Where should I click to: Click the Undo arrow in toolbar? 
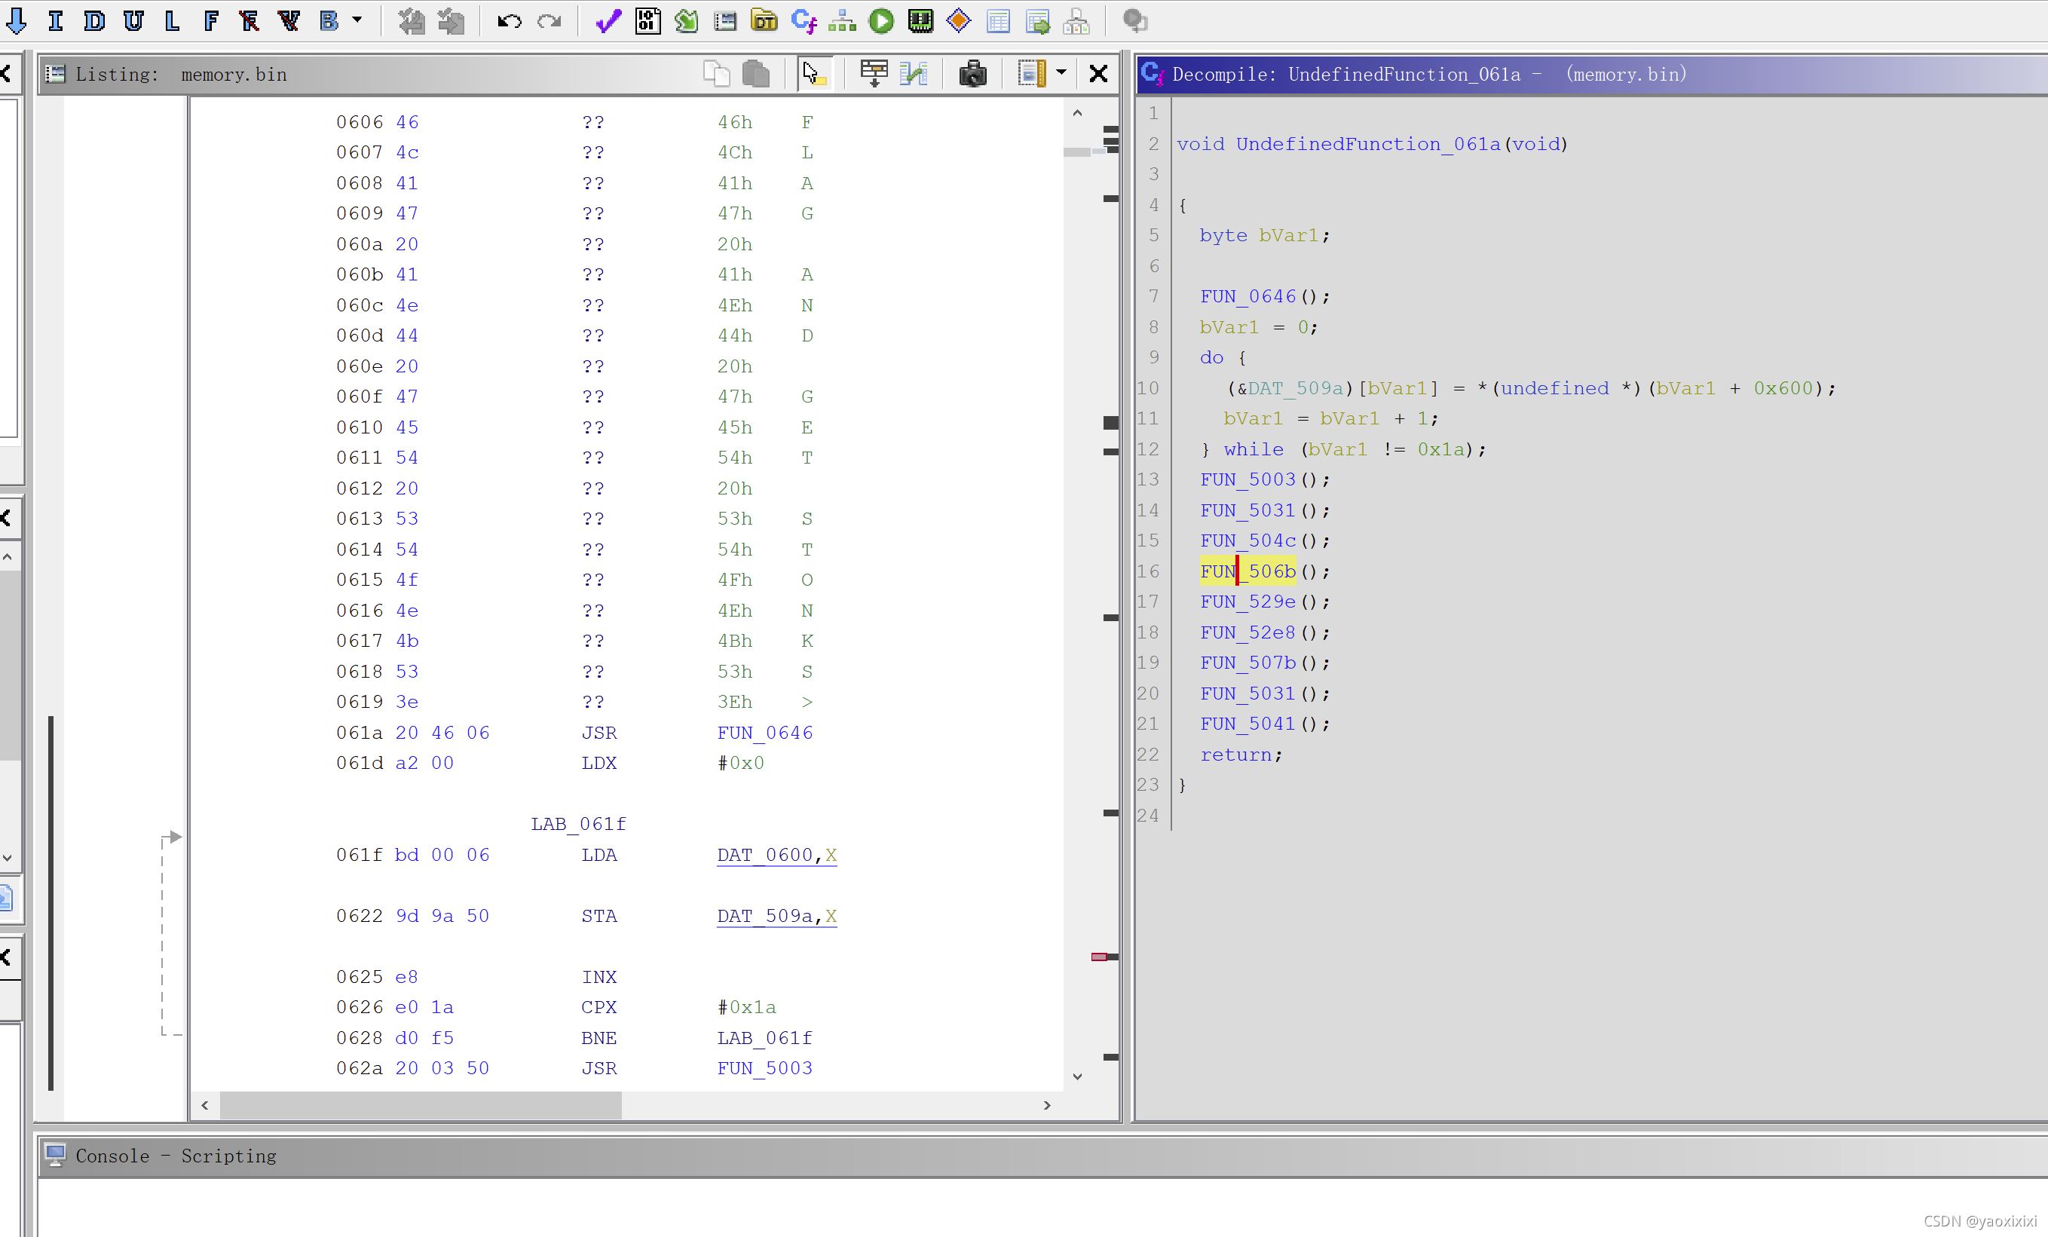tap(509, 22)
